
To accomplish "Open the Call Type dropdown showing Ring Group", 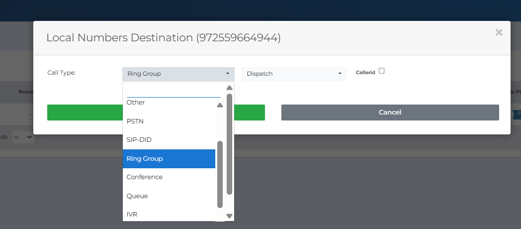I will coord(178,74).
